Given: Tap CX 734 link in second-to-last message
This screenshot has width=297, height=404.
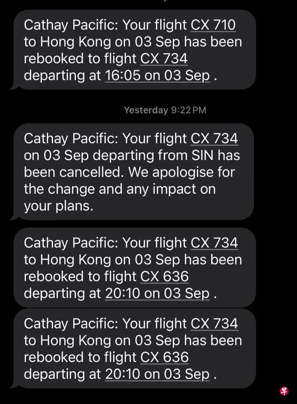Looking at the screenshot, I should pyautogui.click(x=214, y=243).
